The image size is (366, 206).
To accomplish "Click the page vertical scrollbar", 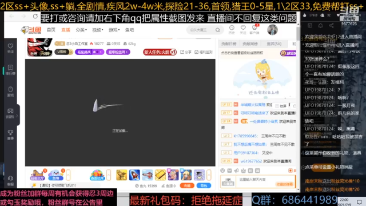I will point(298,34).
